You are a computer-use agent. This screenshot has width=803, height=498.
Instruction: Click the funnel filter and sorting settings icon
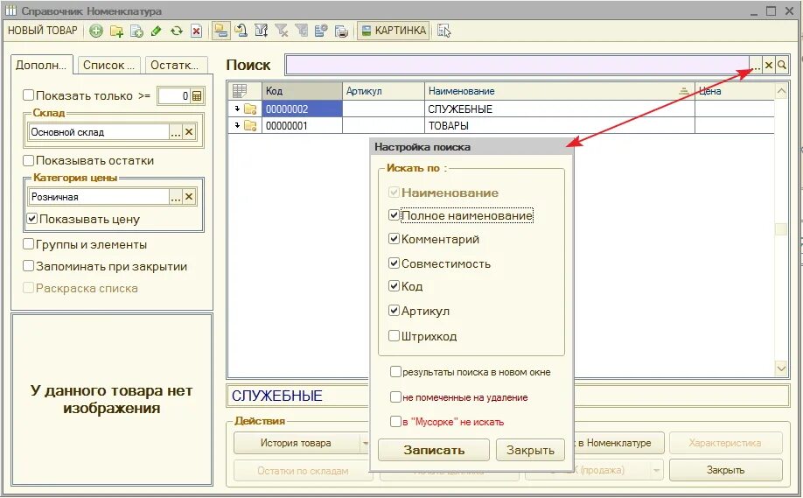coord(262,31)
